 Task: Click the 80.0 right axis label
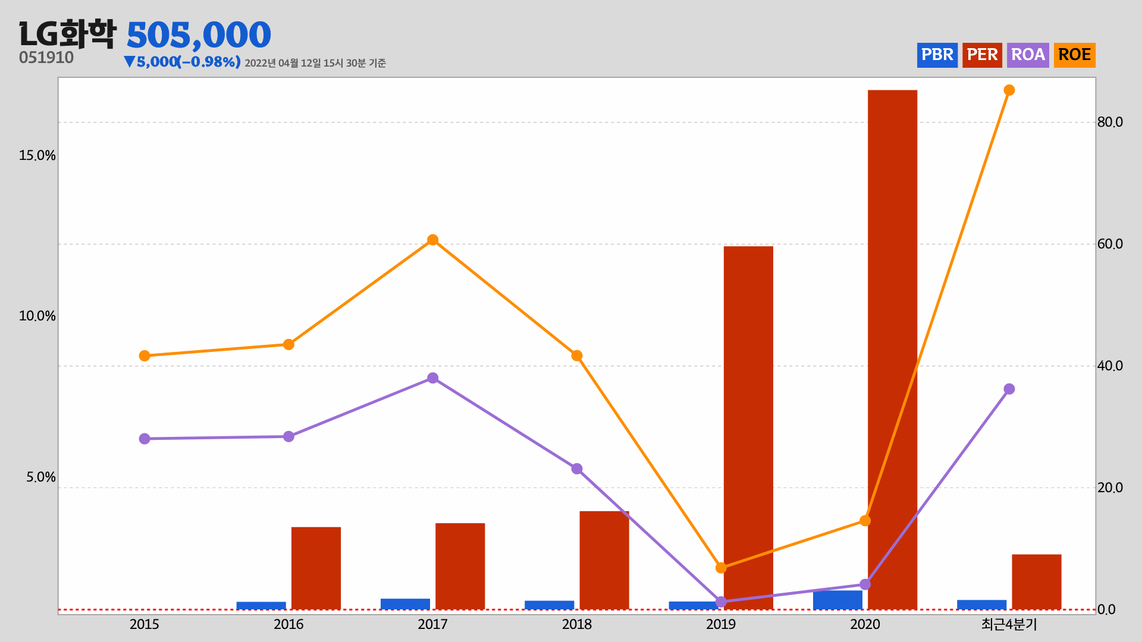(x=1110, y=122)
